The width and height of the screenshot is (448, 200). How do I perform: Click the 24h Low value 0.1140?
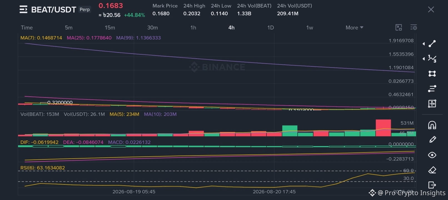[219, 13]
